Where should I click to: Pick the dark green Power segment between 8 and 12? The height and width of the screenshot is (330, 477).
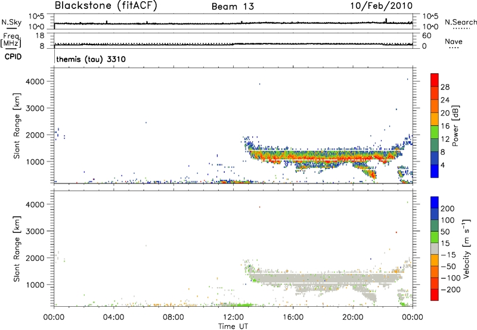click(x=435, y=145)
